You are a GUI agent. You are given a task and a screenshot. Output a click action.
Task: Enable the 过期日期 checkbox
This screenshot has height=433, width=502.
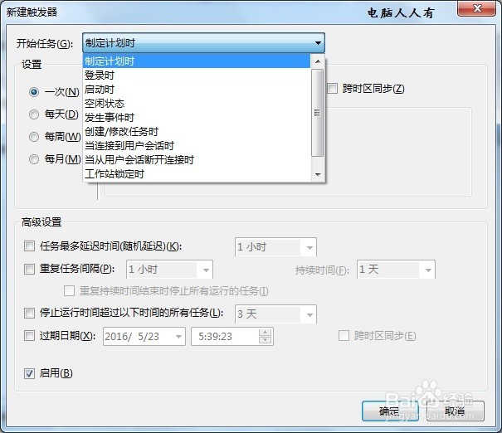click(x=29, y=336)
